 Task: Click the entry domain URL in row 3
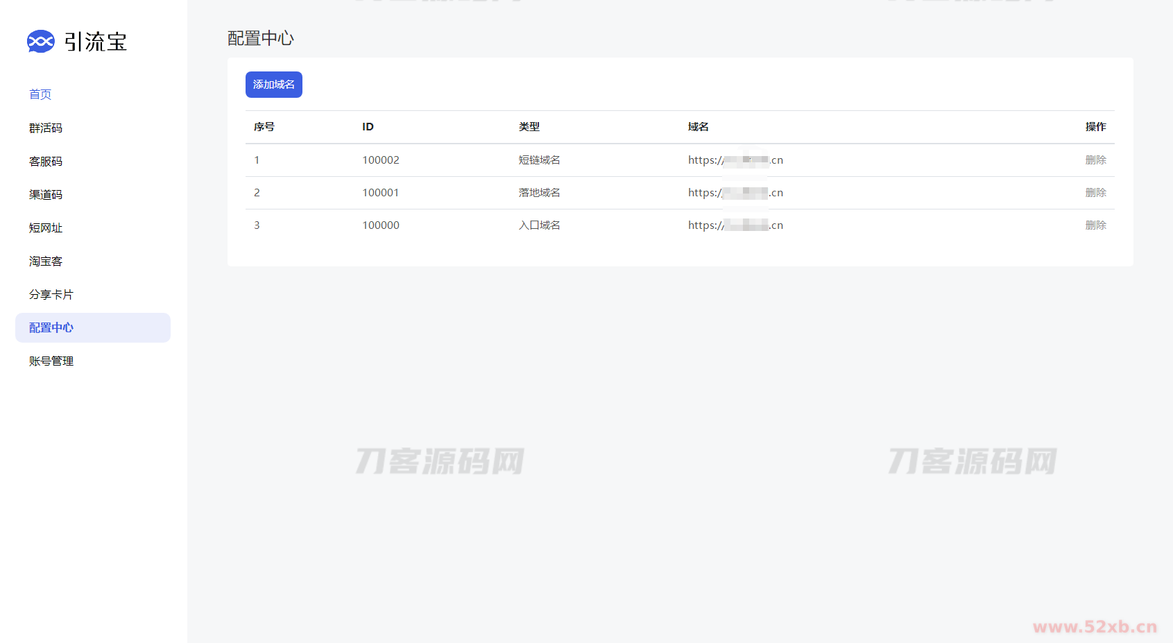pyautogui.click(x=735, y=225)
